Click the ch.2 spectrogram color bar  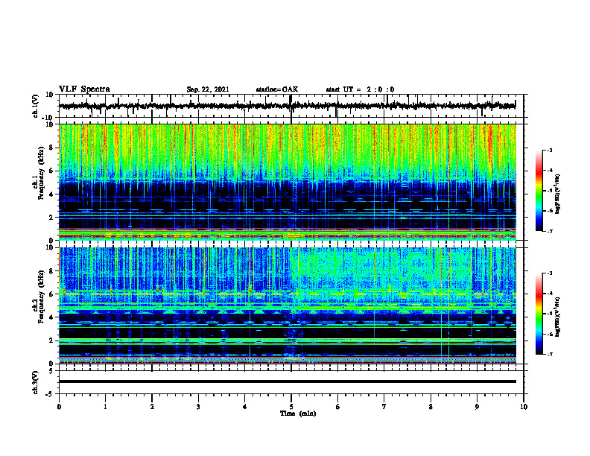tap(539, 314)
